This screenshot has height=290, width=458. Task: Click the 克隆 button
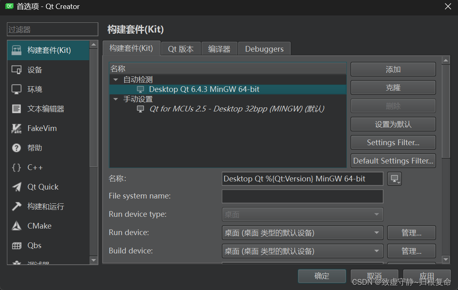393,87
